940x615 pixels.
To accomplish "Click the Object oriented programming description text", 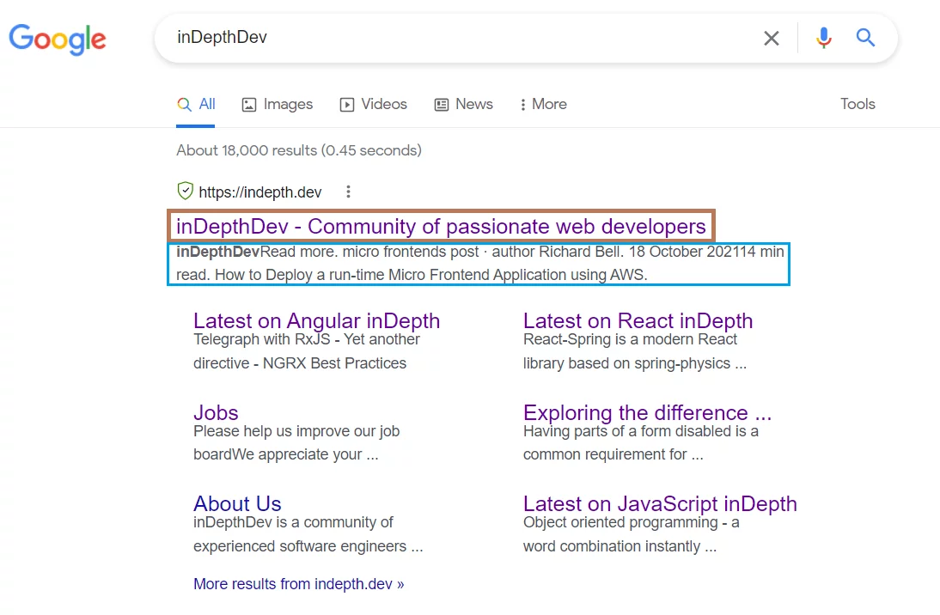I will pyautogui.click(x=632, y=534).
